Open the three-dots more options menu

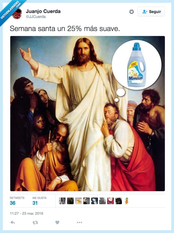point(80,222)
